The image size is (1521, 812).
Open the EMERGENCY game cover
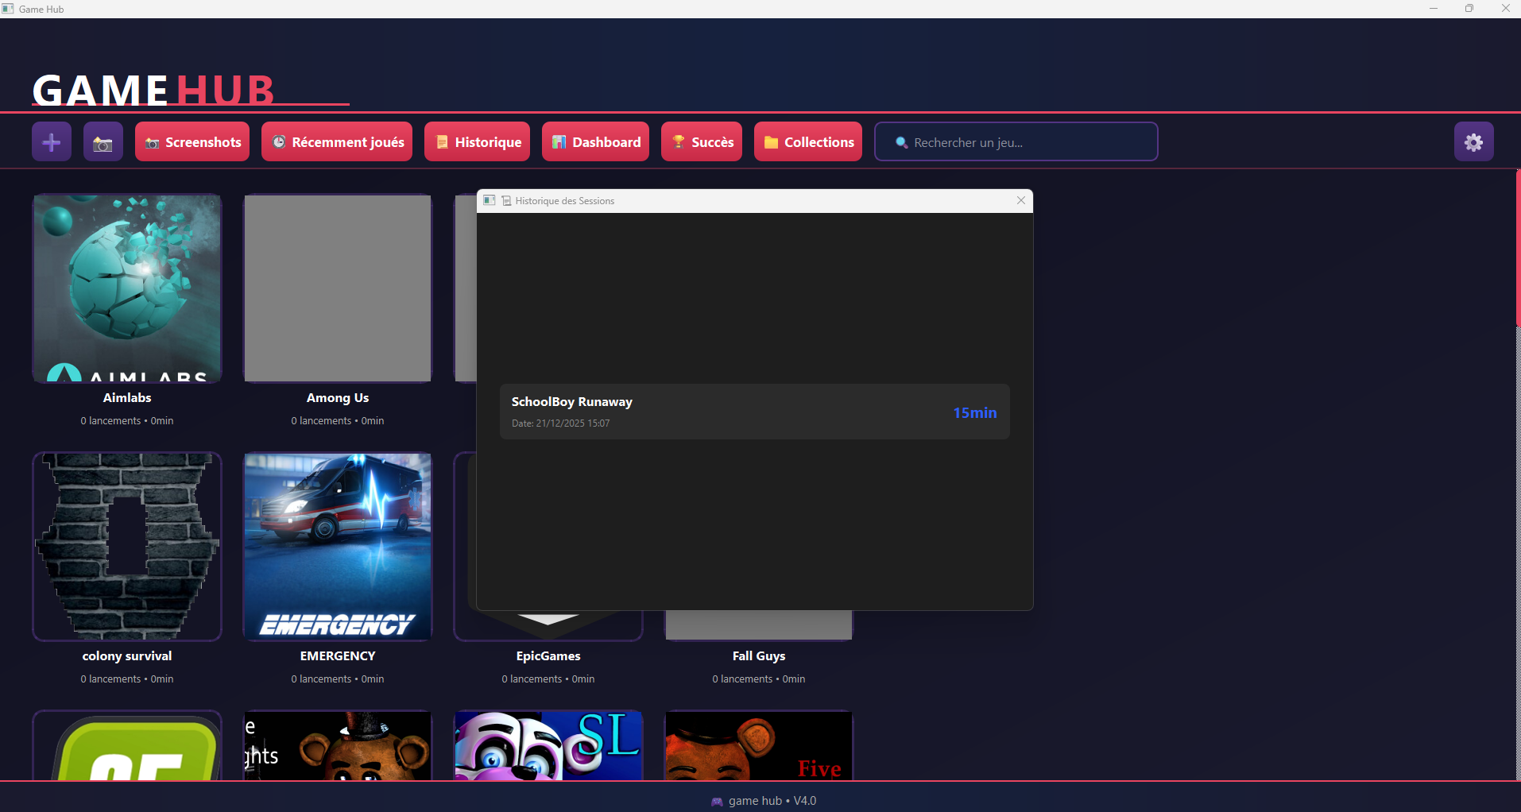pos(338,547)
